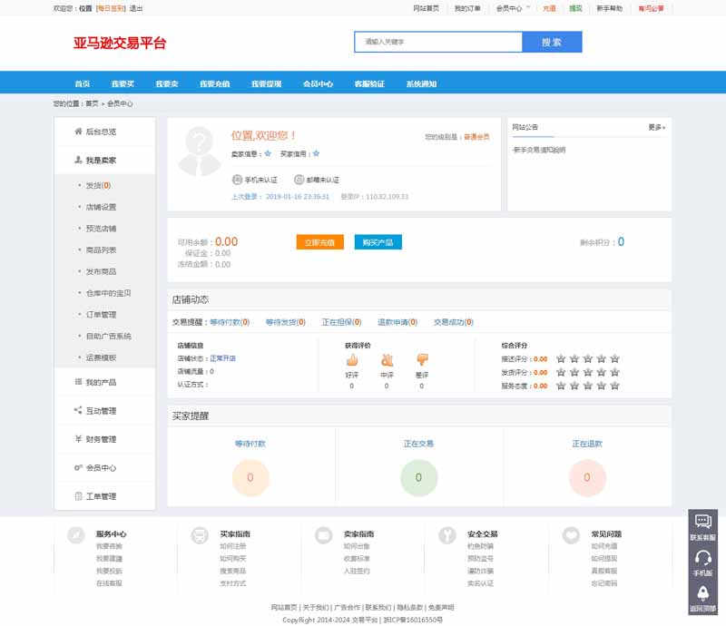This screenshot has width=726, height=626.
Task: Click 新手帮助 in the top bar
Action: pos(609,8)
